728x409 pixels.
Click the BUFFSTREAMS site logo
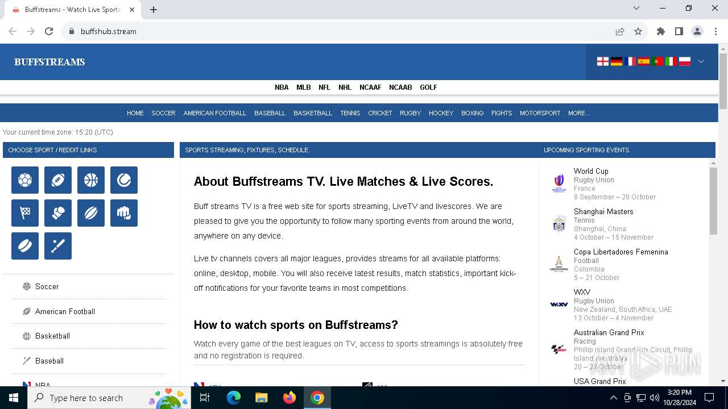49,62
